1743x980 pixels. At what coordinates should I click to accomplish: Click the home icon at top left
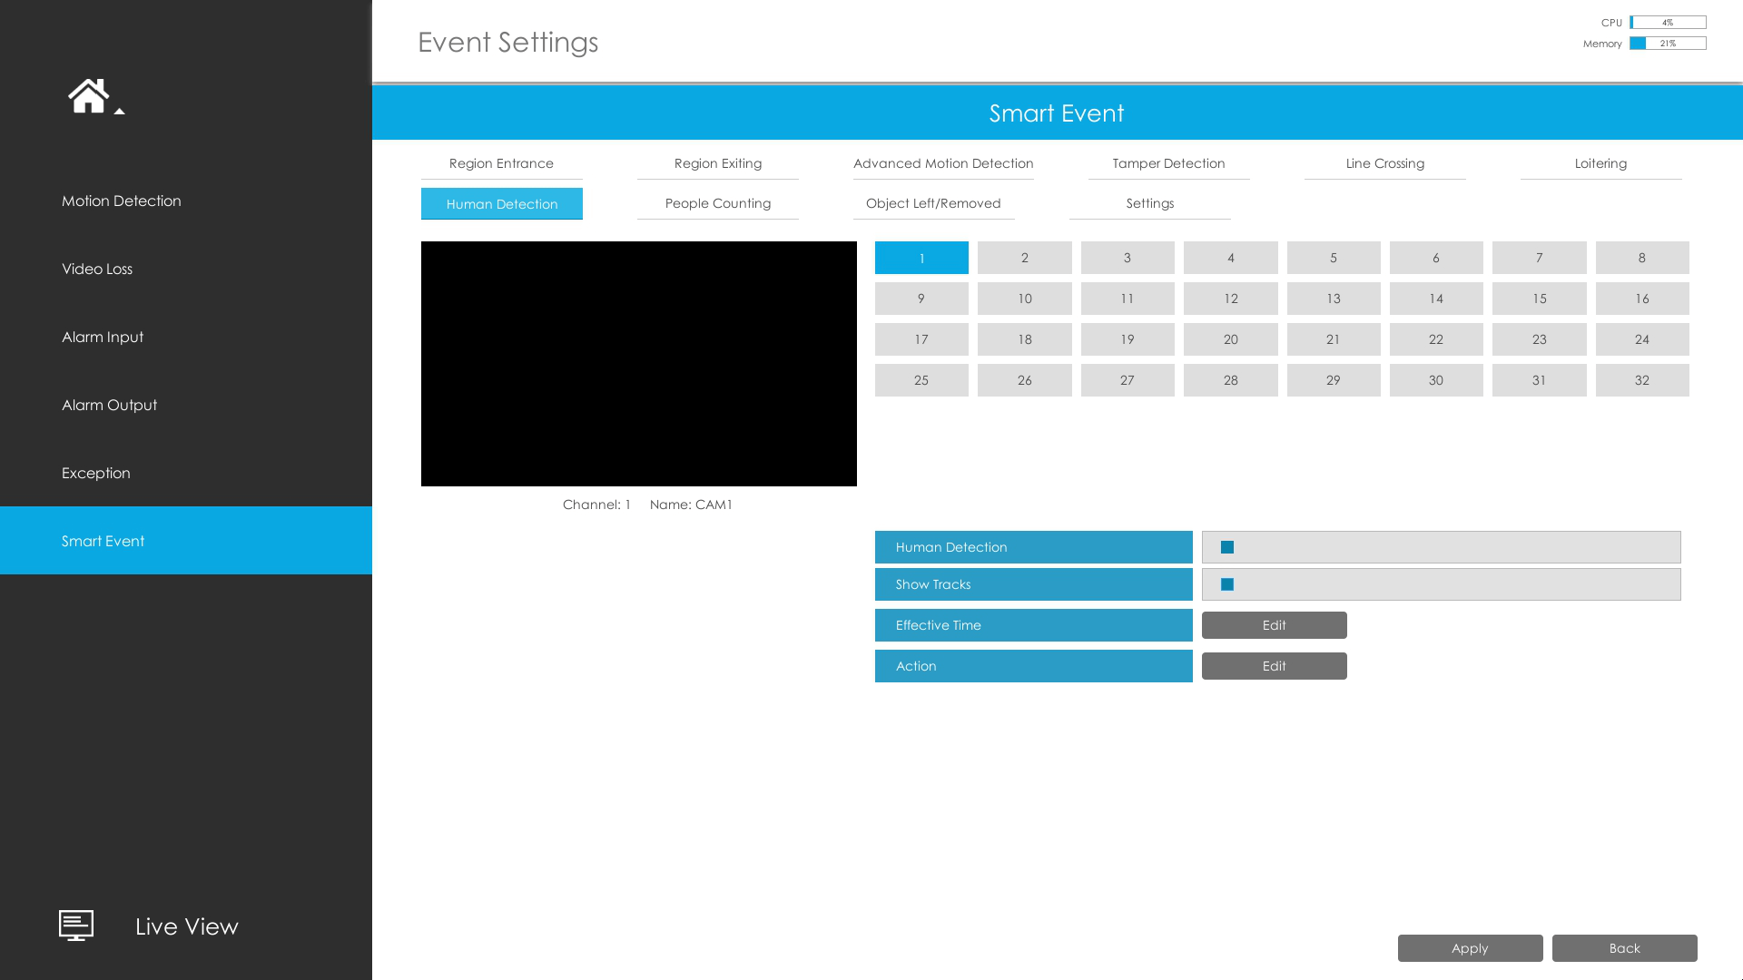click(x=89, y=95)
